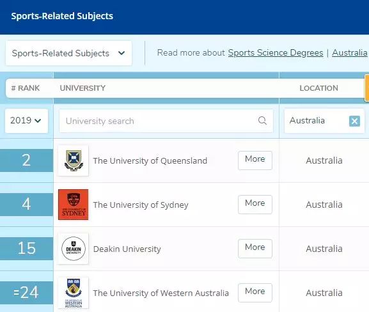The height and width of the screenshot is (312, 369).
Task: Expand the Sports-Related Subjects dropdown
Action: tap(68, 53)
